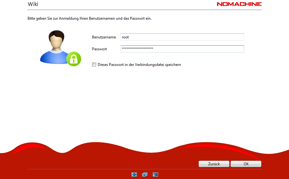Focus the Benutzername input field

pyautogui.click(x=182, y=37)
